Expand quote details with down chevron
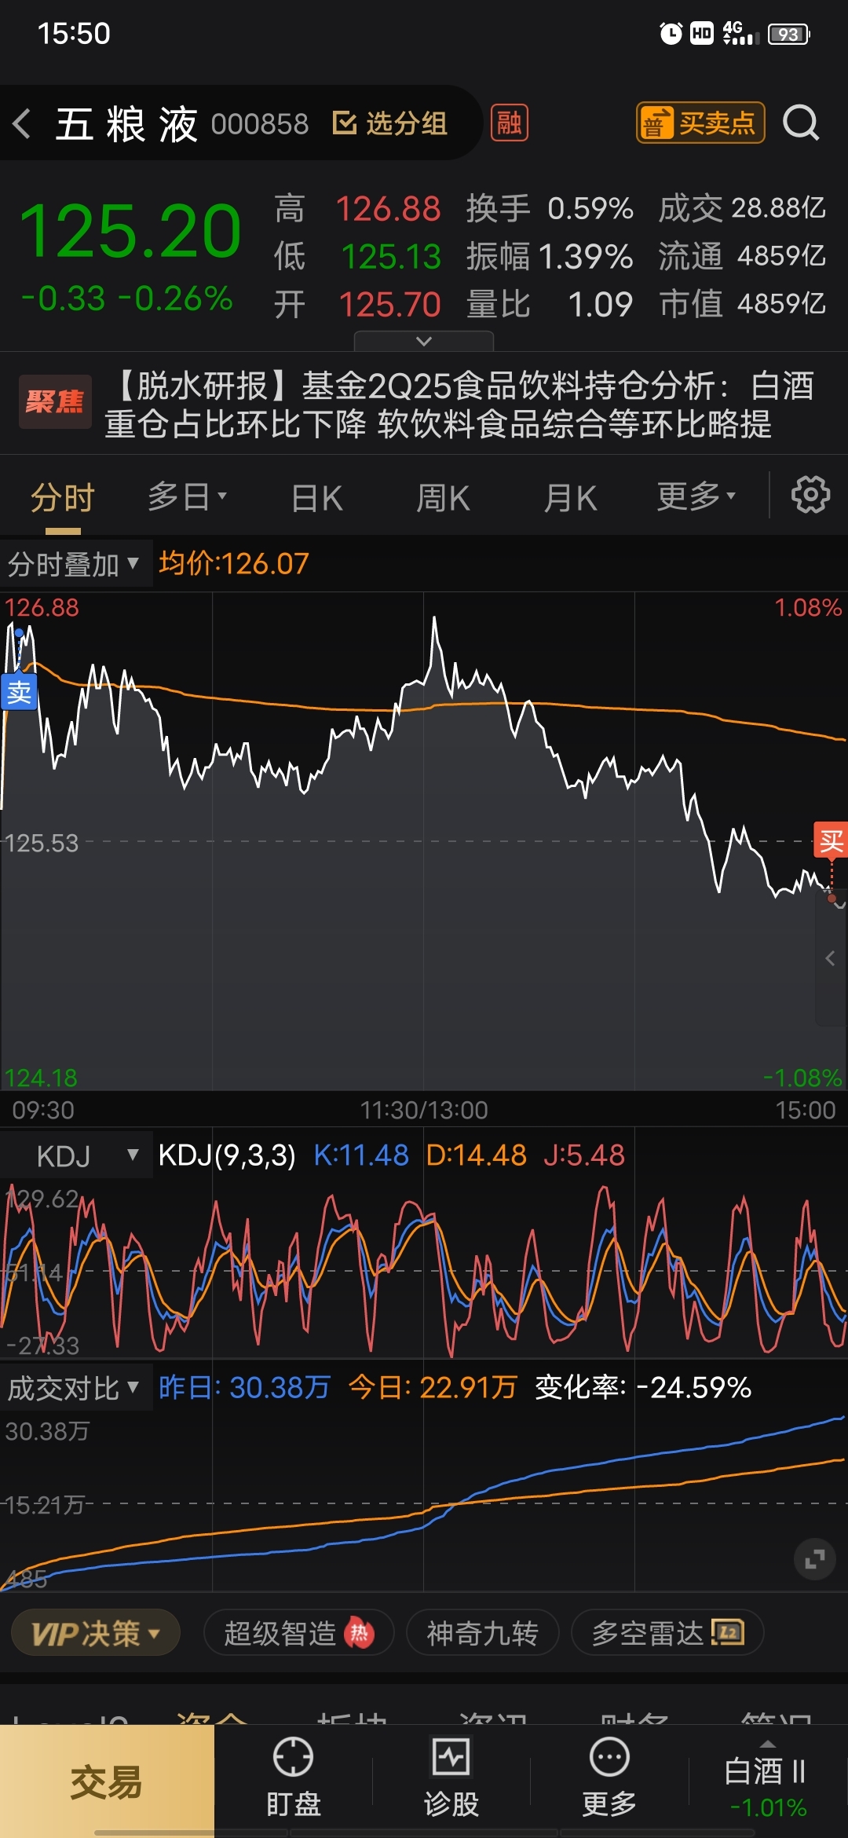 click(424, 341)
